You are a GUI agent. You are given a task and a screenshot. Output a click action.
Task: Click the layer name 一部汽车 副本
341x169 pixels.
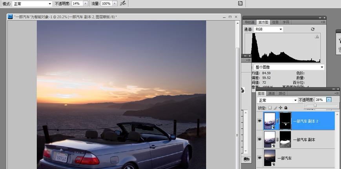[x=304, y=140]
